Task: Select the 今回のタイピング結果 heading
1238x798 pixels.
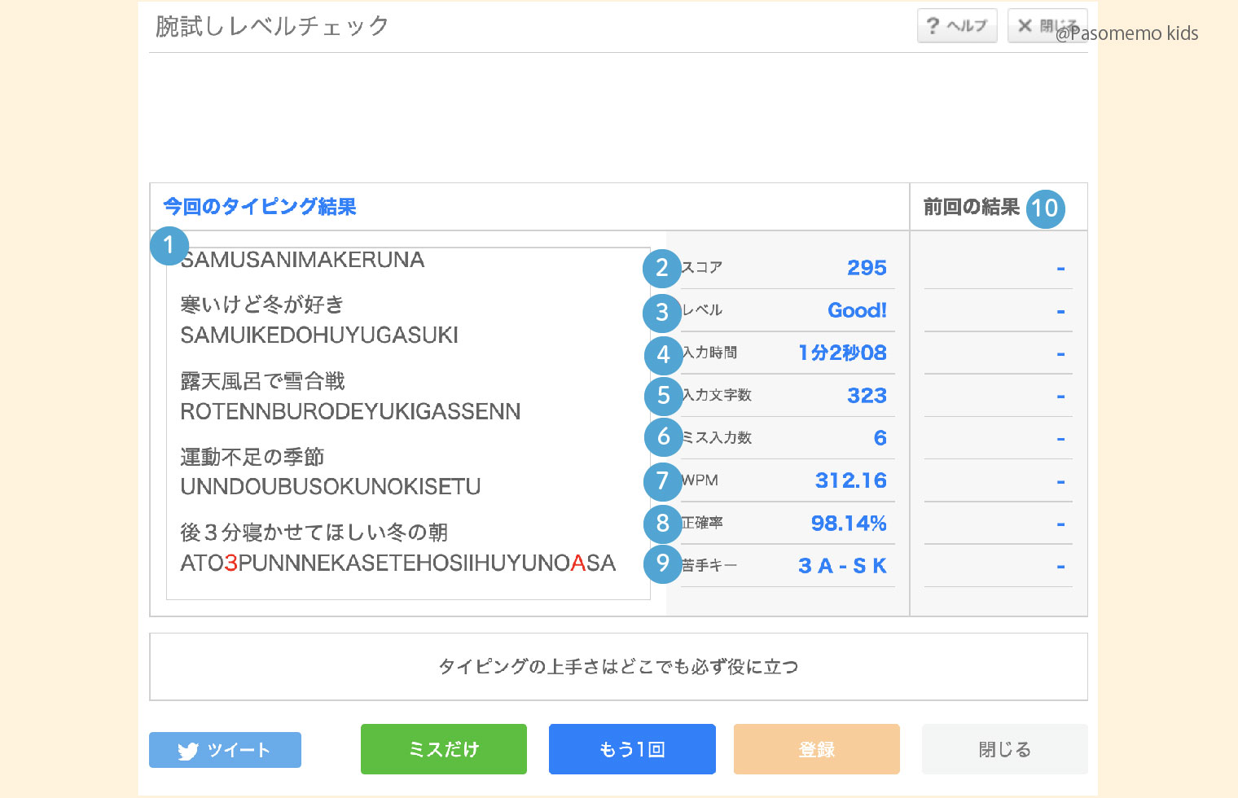Action: [260, 207]
